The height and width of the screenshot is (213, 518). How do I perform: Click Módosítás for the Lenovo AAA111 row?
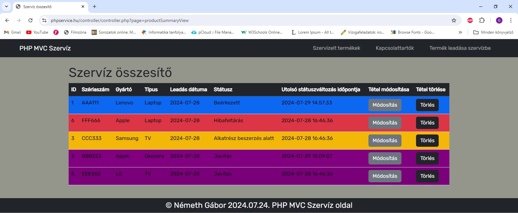tap(385, 105)
